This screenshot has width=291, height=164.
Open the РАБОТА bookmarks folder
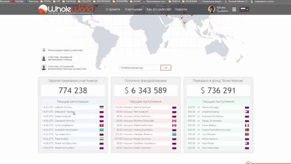174,1
